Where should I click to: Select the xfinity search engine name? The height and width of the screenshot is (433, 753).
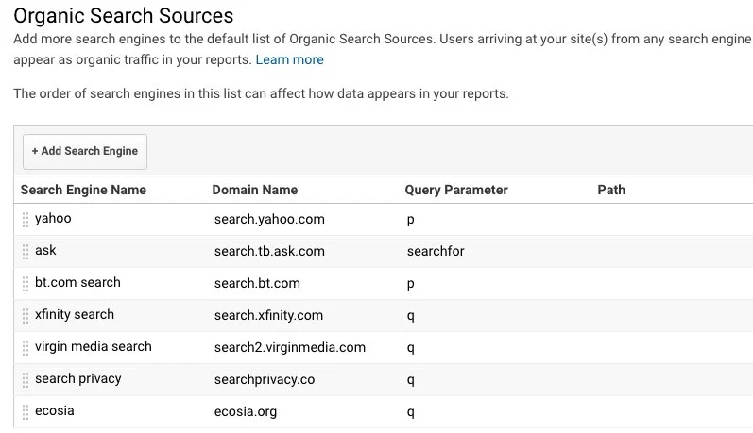point(75,314)
